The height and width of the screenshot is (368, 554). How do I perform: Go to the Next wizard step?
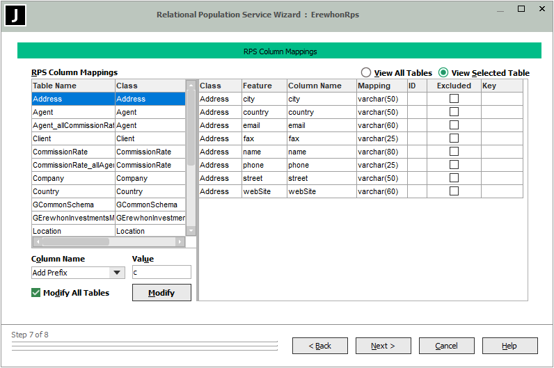point(383,346)
